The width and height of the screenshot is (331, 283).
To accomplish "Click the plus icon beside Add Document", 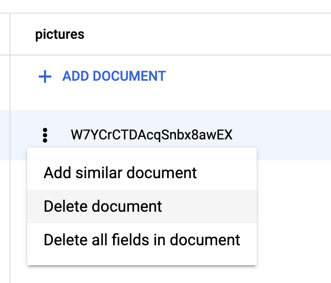I will pos(45,77).
